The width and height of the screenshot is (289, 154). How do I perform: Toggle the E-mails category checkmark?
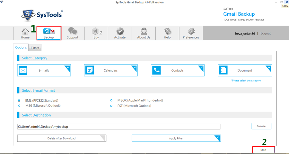point(68,68)
